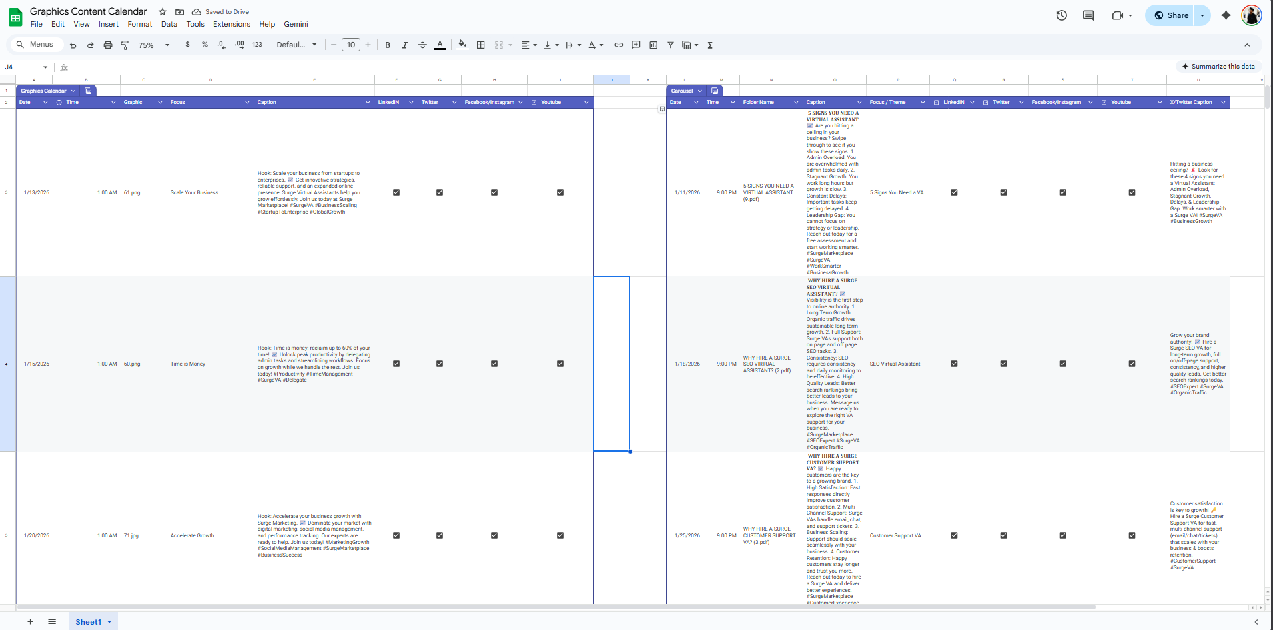Expand the font family dropdown
This screenshot has width=1273, height=630.
pos(297,45)
